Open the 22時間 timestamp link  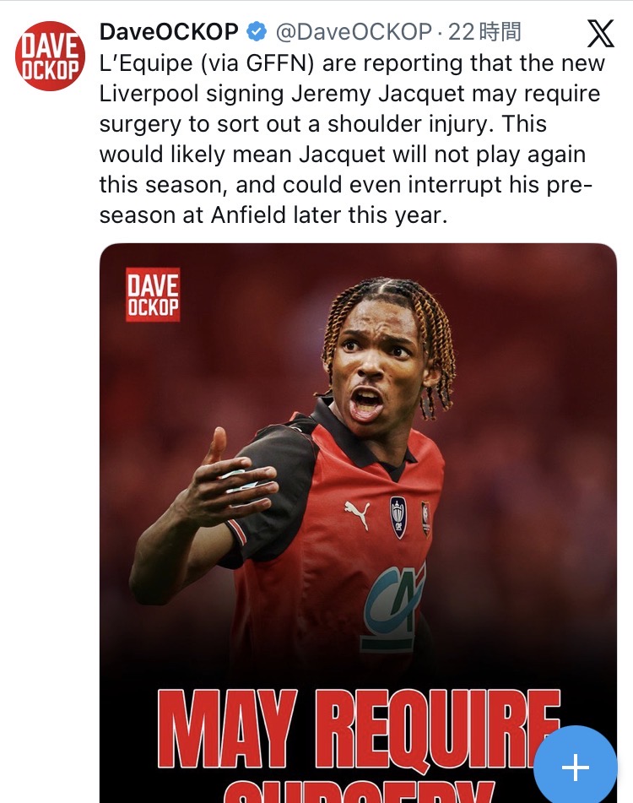pyautogui.click(x=484, y=32)
